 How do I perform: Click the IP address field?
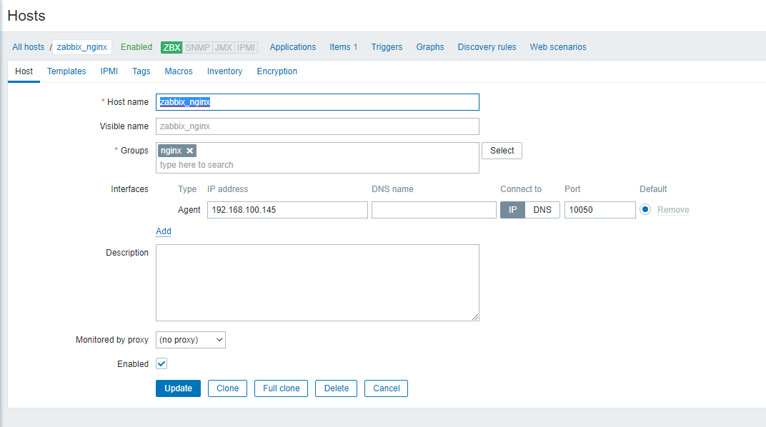(287, 210)
